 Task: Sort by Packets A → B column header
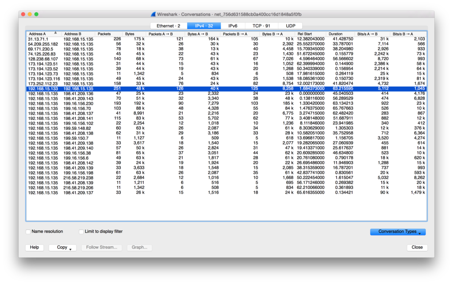(165, 34)
